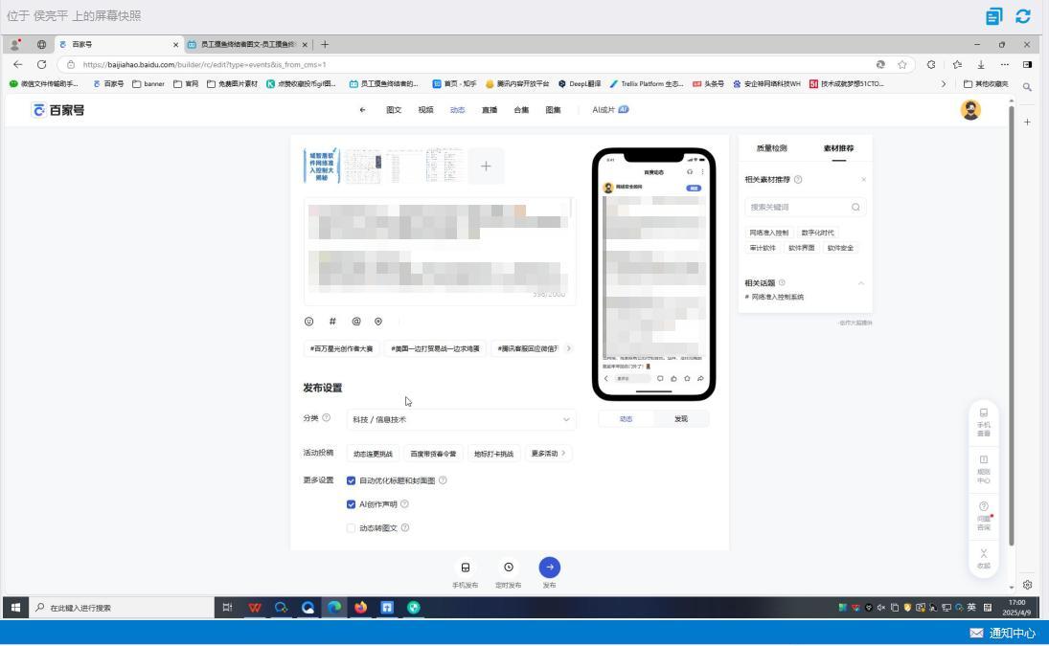
Task: Uncheck AI创作声明
Action: (351, 504)
